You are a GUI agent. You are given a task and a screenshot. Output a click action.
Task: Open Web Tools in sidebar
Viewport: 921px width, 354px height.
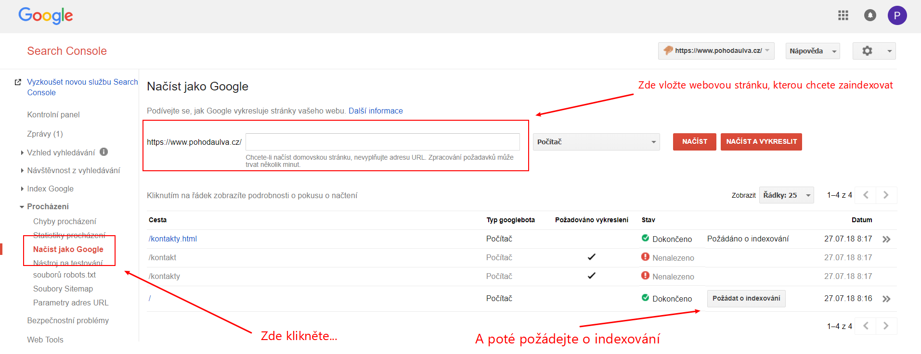[x=45, y=340]
